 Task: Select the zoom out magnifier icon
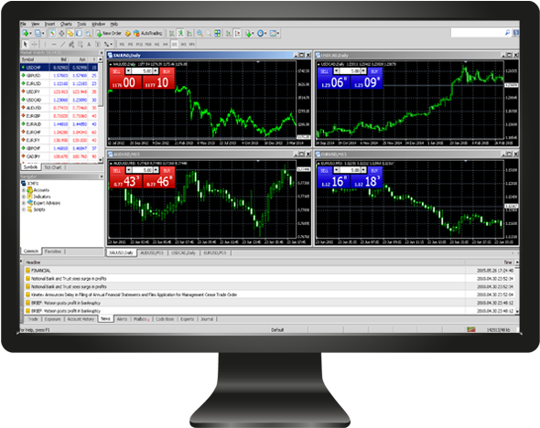pos(209,33)
